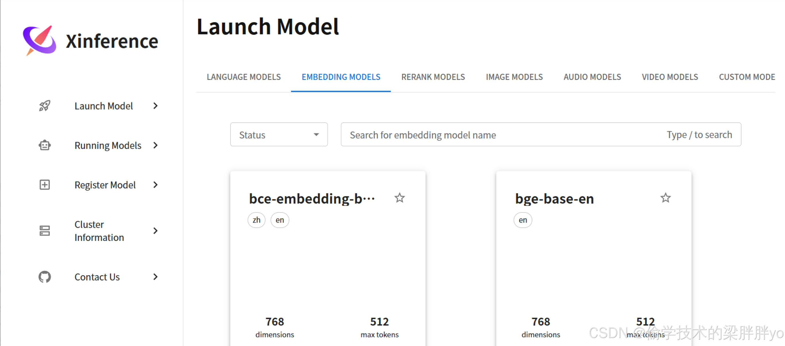Image resolution: width=785 pixels, height=346 pixels.
Task: Click the Launch Model page heading
Action: (x=268, y=26)
